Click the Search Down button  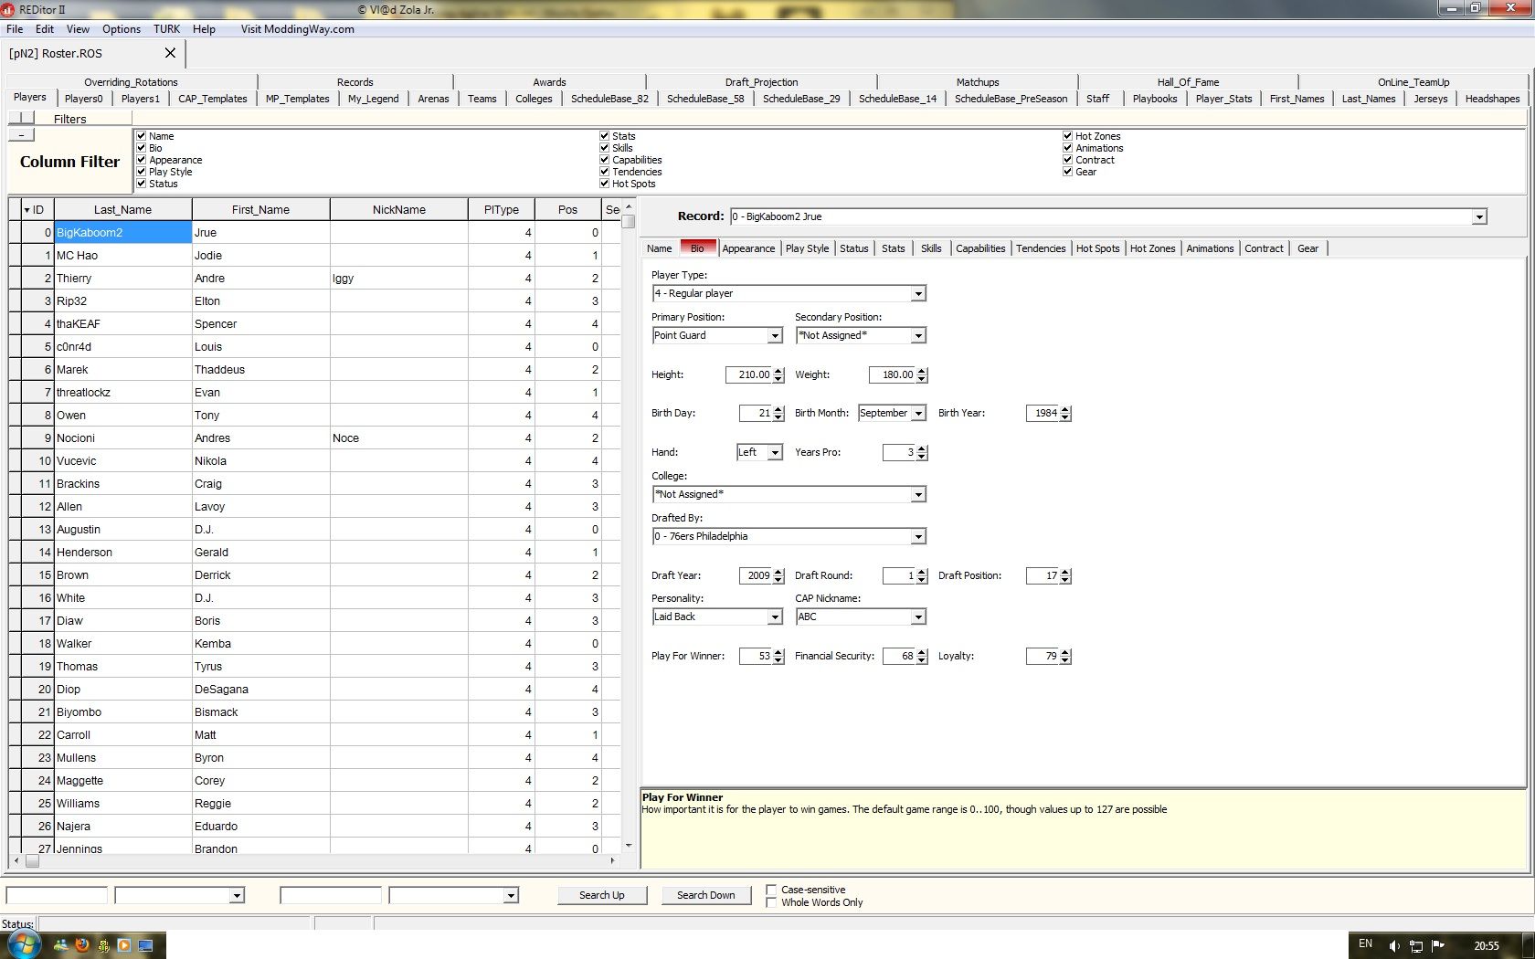(705, 895)
